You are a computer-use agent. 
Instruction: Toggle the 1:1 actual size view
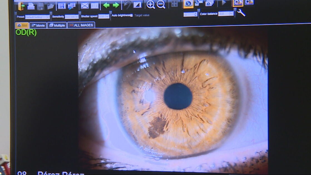coord(95,6)
